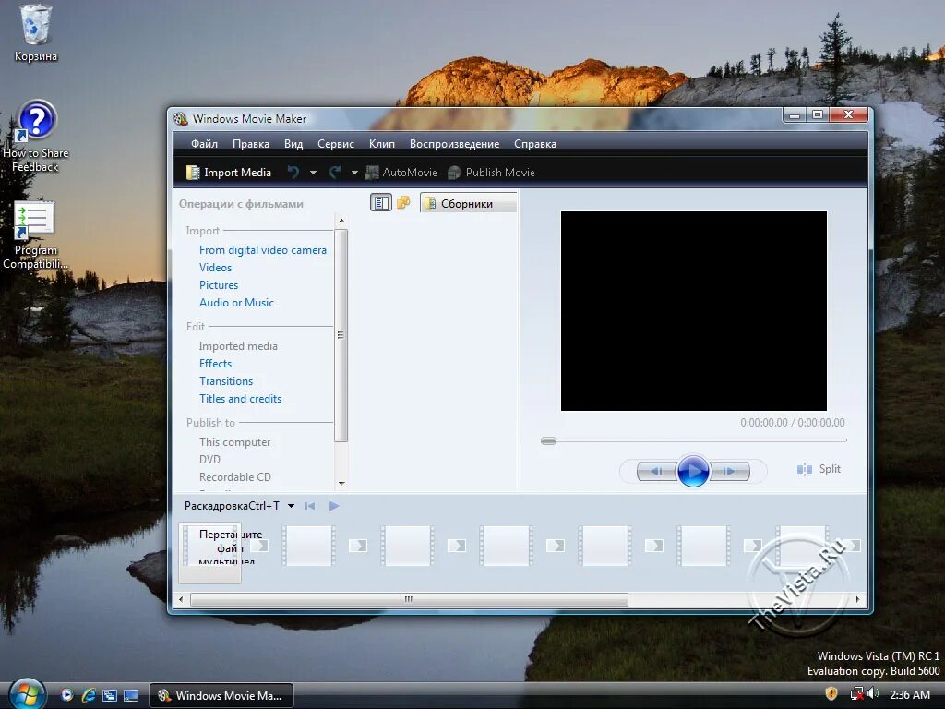Screen dimensions: 945x709
Task: Click the volume speaker tray icon
Action: [873, 694]
